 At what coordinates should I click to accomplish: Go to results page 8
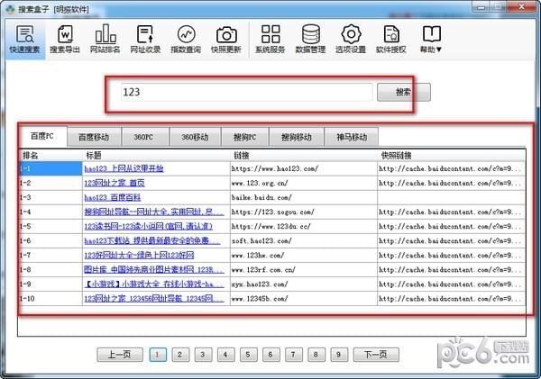click(316, 355)
